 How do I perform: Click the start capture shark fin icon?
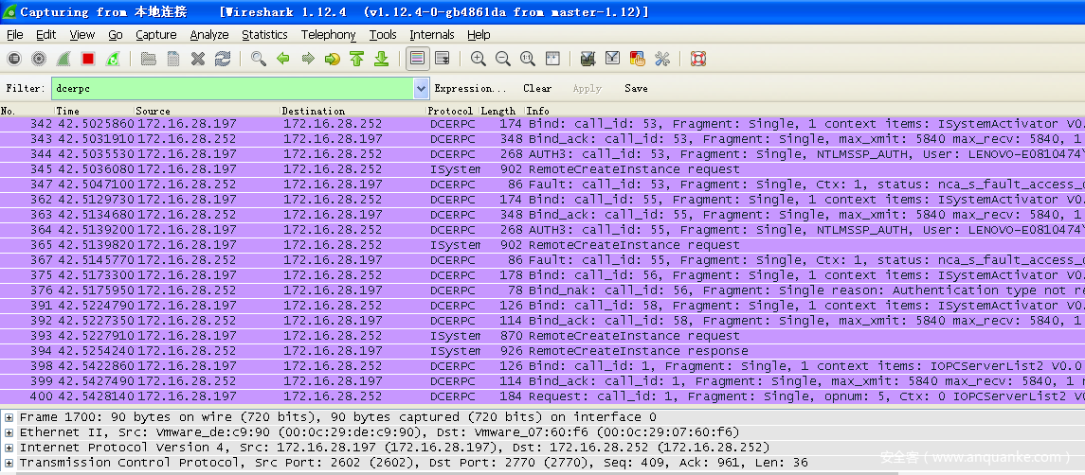[63, 59]
